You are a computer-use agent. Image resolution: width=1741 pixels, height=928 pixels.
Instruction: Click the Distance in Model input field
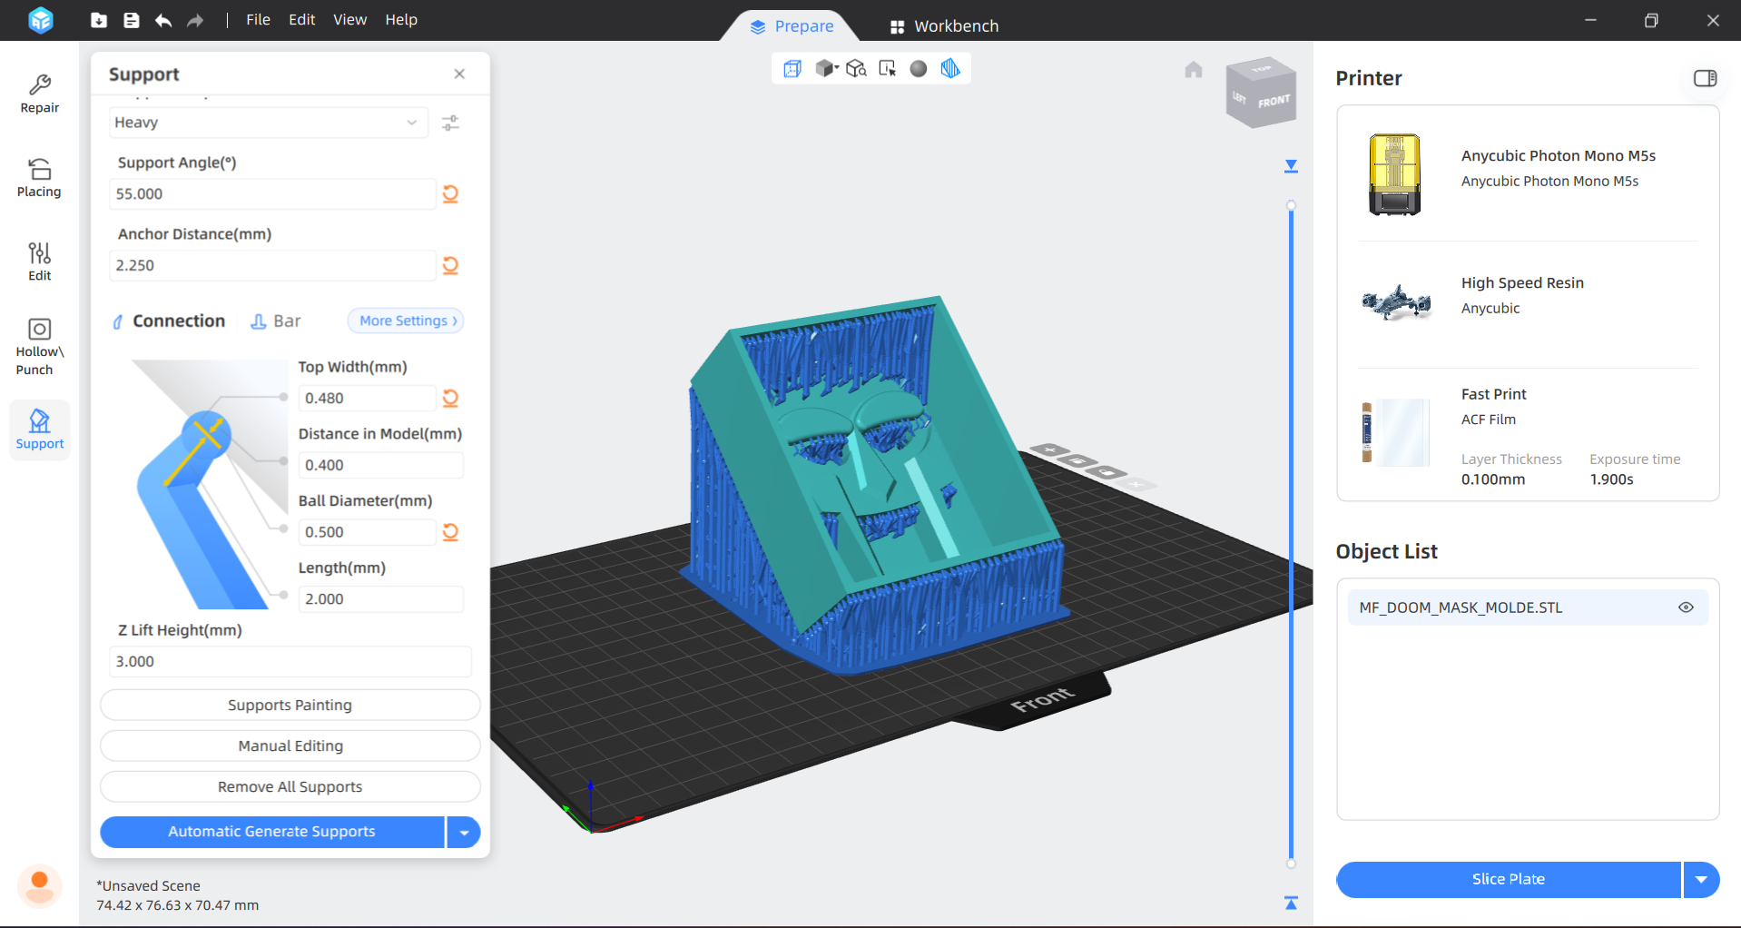381,465
